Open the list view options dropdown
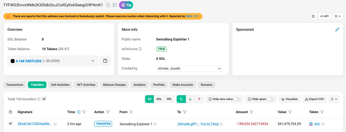 pyautogui.click(x=338, y=16)
